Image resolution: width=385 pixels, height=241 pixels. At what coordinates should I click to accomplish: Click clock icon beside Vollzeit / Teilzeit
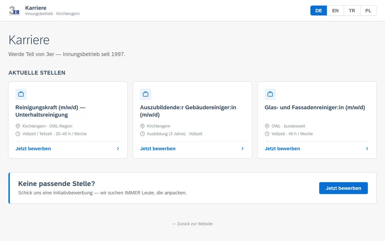(18, 134)
